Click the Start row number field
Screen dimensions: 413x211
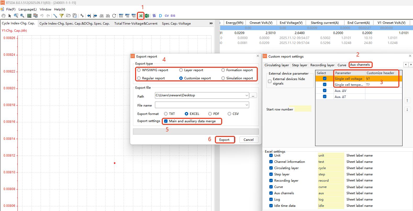(303, 109)
